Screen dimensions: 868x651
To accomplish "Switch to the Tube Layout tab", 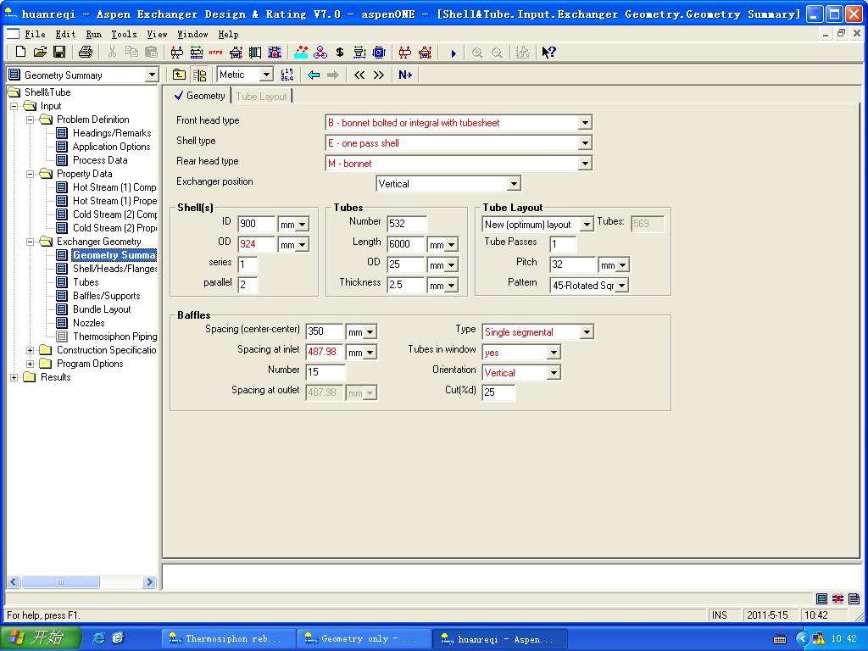I will [261, 97].
